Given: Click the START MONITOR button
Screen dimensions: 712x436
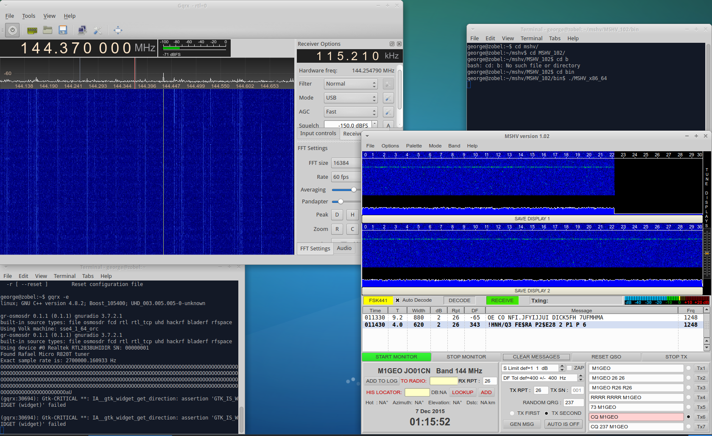Looking at the screenshot, I should tap(396, 357).
